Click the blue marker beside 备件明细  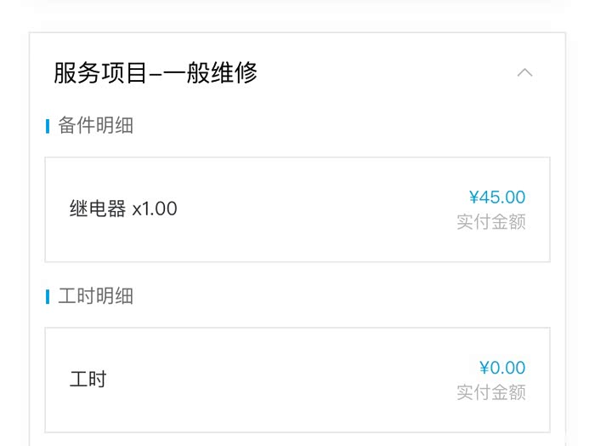pyautogui.click(x=48, y=127)
